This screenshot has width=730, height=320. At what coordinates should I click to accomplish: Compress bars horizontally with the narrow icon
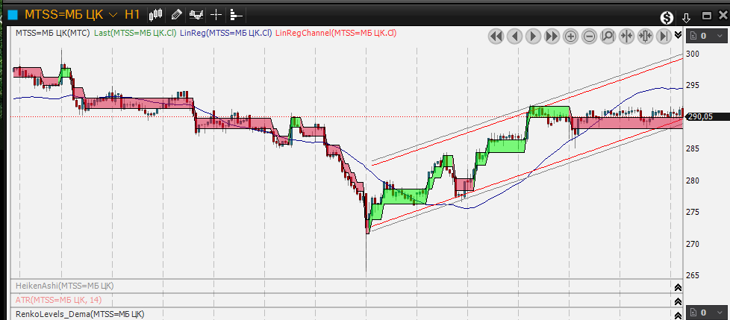click(x=626, y=36)
